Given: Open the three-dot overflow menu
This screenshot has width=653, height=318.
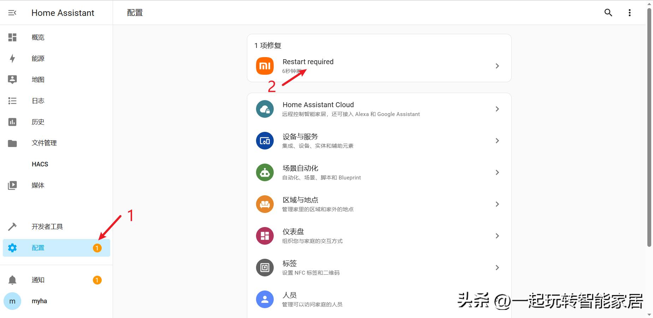Looking at the screenshot, I should click(629, 12).
